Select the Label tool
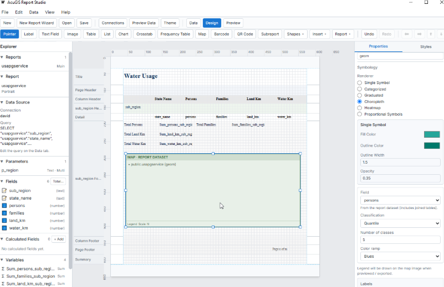Image resolution: width=444 pixels, height=287 pixels. [29, 34]
